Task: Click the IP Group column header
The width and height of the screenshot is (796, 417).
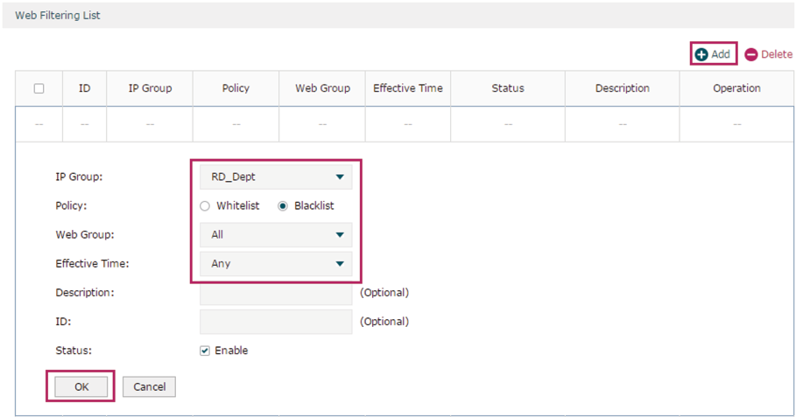Action: [x=150, y=88]
